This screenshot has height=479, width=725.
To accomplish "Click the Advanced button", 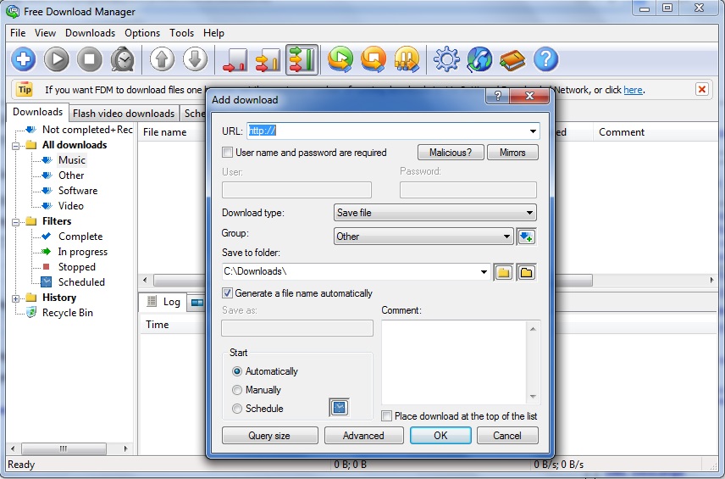I will (363, 436).
